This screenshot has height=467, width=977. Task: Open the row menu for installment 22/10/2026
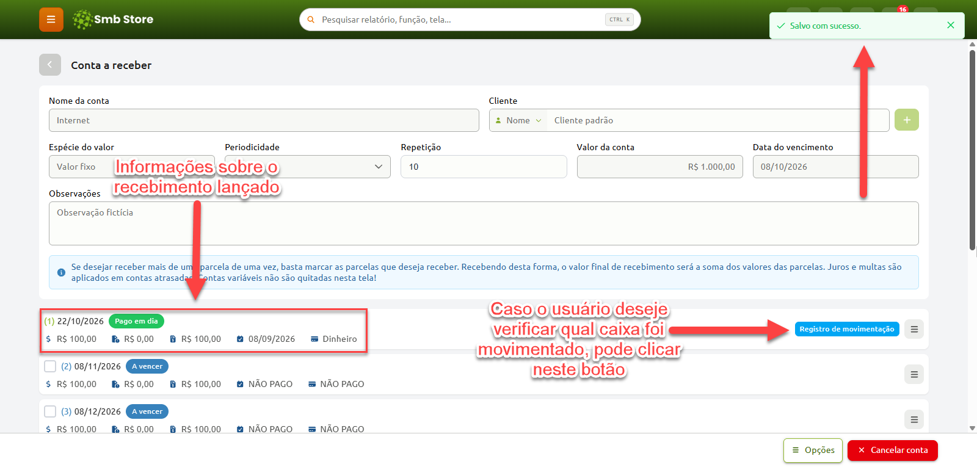[x=914, y=329]
